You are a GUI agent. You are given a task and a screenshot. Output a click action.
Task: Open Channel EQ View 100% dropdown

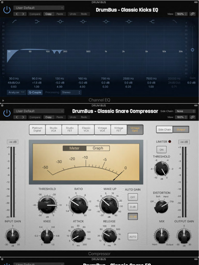coord(181,14)
